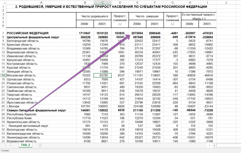The height and width of the screenshot is (153, 241).
Task: Select column C header
Action: coord(102,2)
